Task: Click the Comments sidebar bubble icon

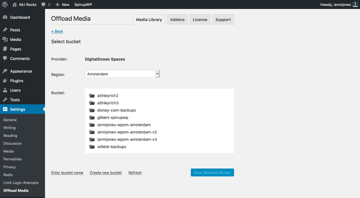Action: (x=5, y=59)
